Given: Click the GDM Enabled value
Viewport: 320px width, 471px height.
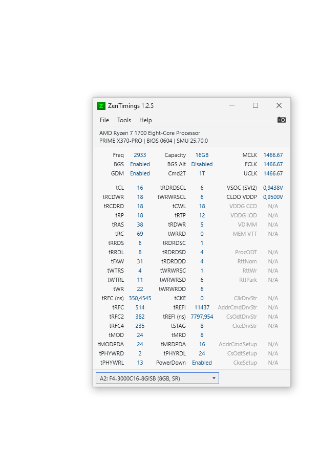Looking at the screenshot, I should tap(140, 174).
